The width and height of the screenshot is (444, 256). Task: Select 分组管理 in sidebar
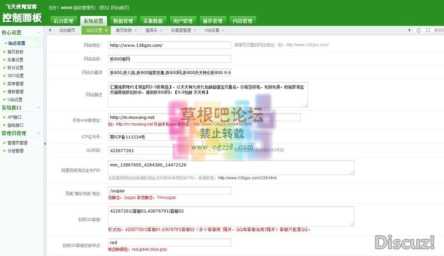[x=15, y=151]
